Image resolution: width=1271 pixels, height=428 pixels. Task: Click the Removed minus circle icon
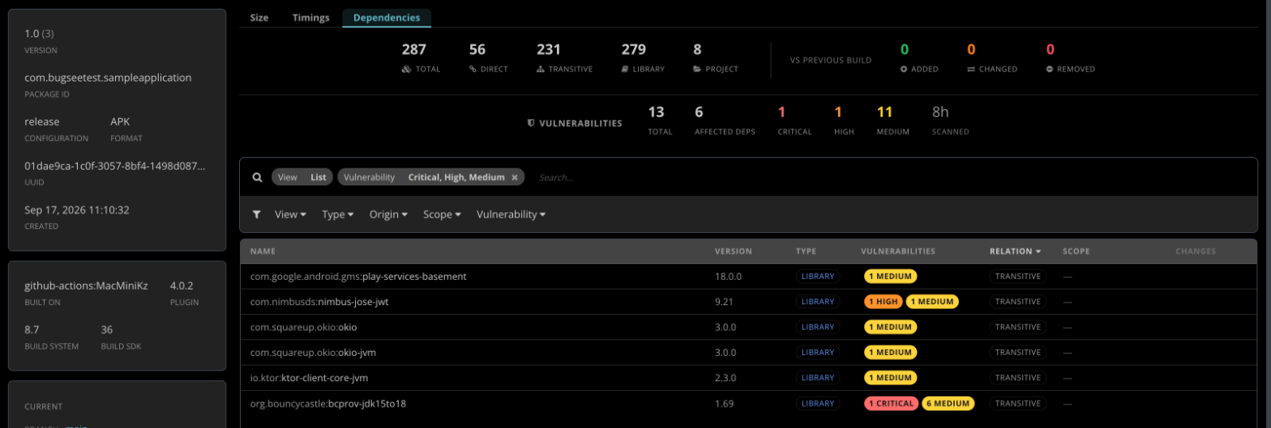click(x=1050, y=70)
